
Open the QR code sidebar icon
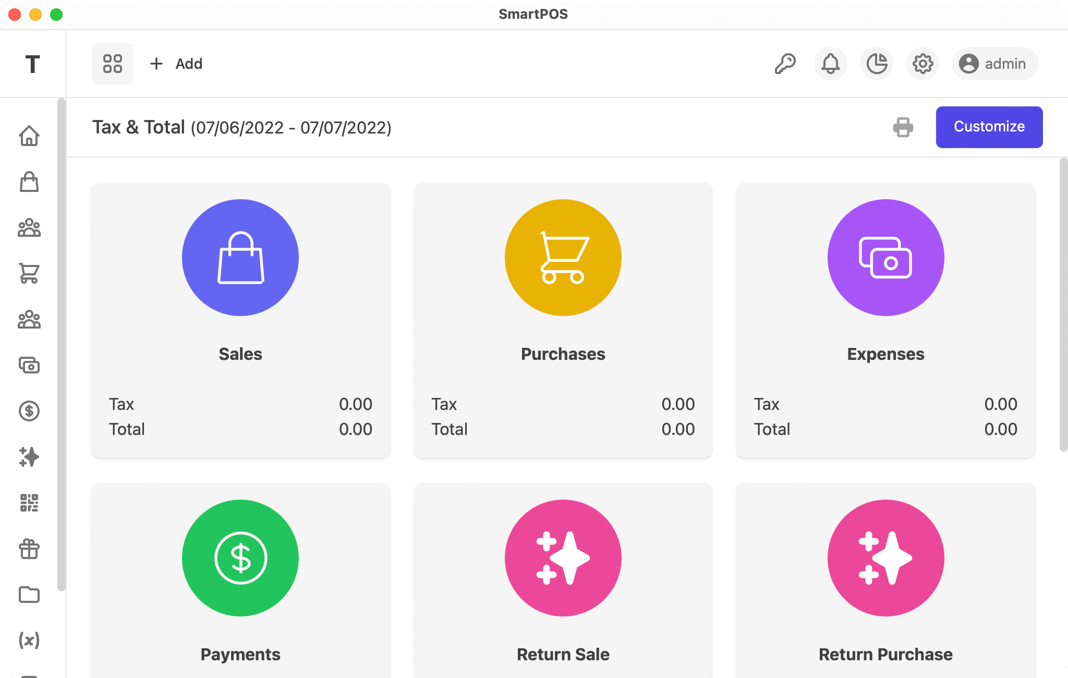click(x=29, y=503)
